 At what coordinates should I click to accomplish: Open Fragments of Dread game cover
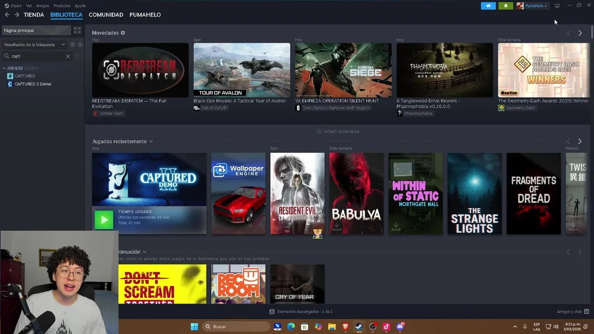(x=534, y=193)
